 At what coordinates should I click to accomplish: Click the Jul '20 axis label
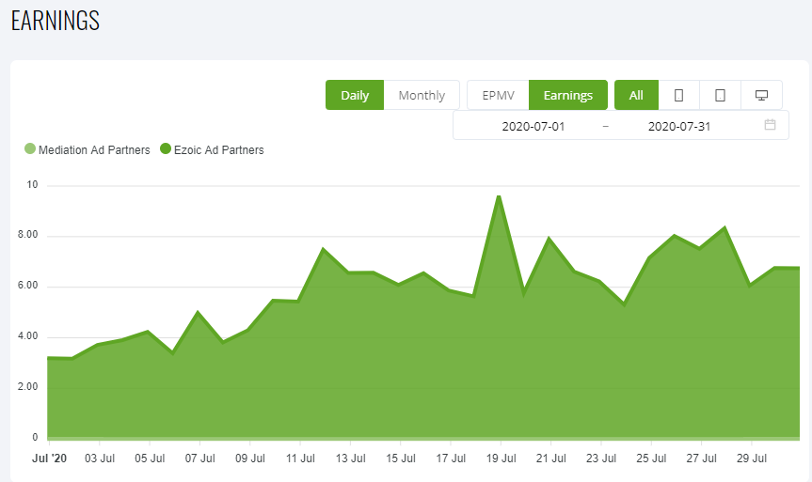coord(50,459)
